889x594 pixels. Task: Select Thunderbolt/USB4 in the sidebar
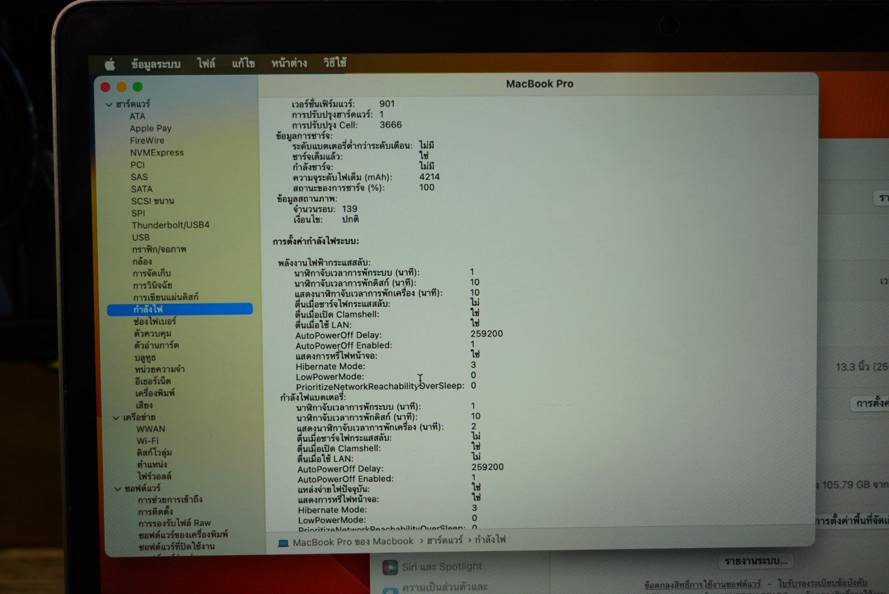click(170, 225)
